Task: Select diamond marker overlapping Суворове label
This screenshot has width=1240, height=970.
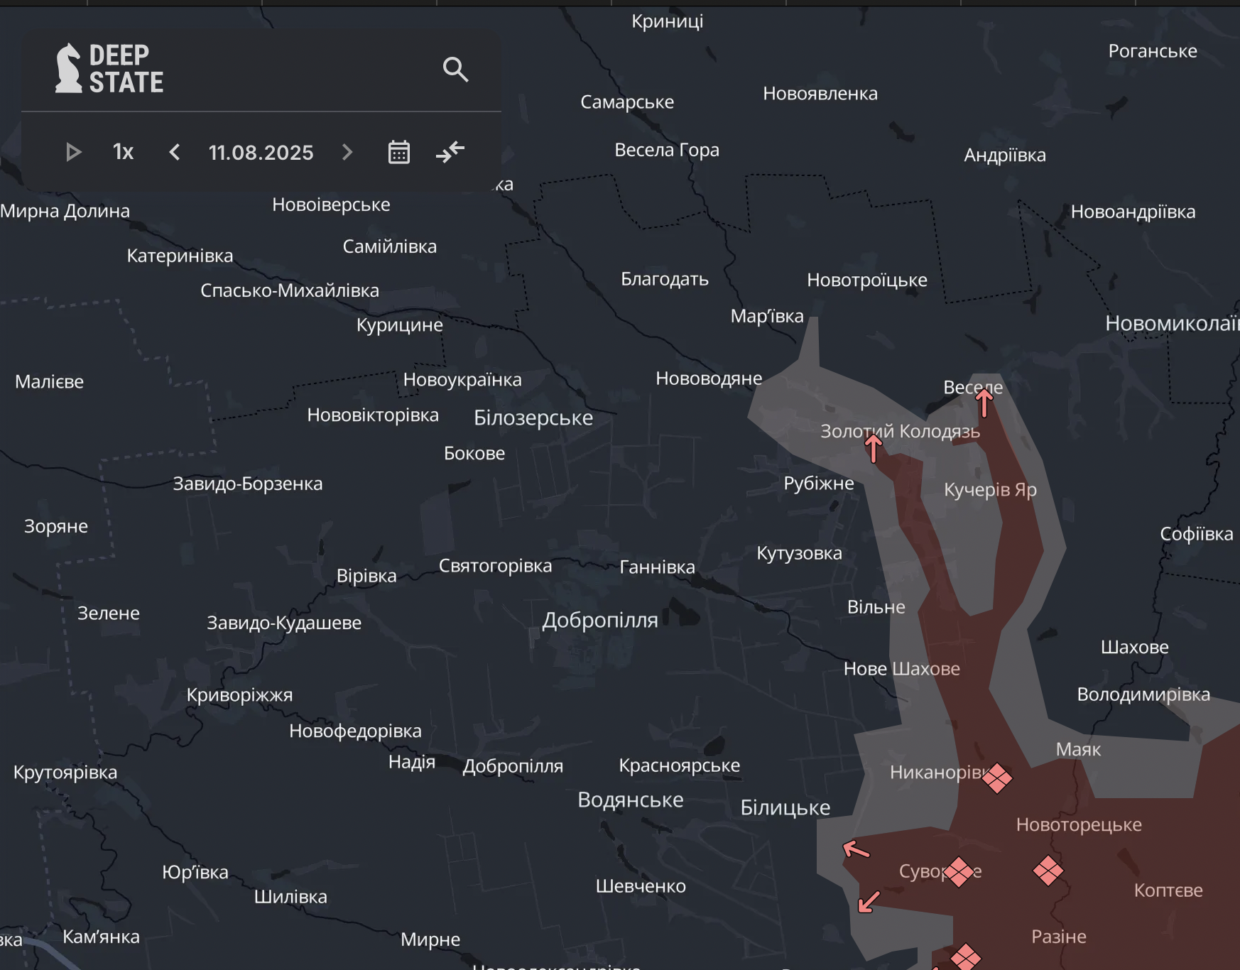Action: [959, 871]
